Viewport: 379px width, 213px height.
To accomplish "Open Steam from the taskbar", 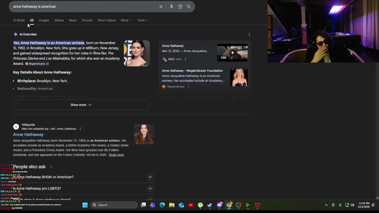I will point(210,205).
